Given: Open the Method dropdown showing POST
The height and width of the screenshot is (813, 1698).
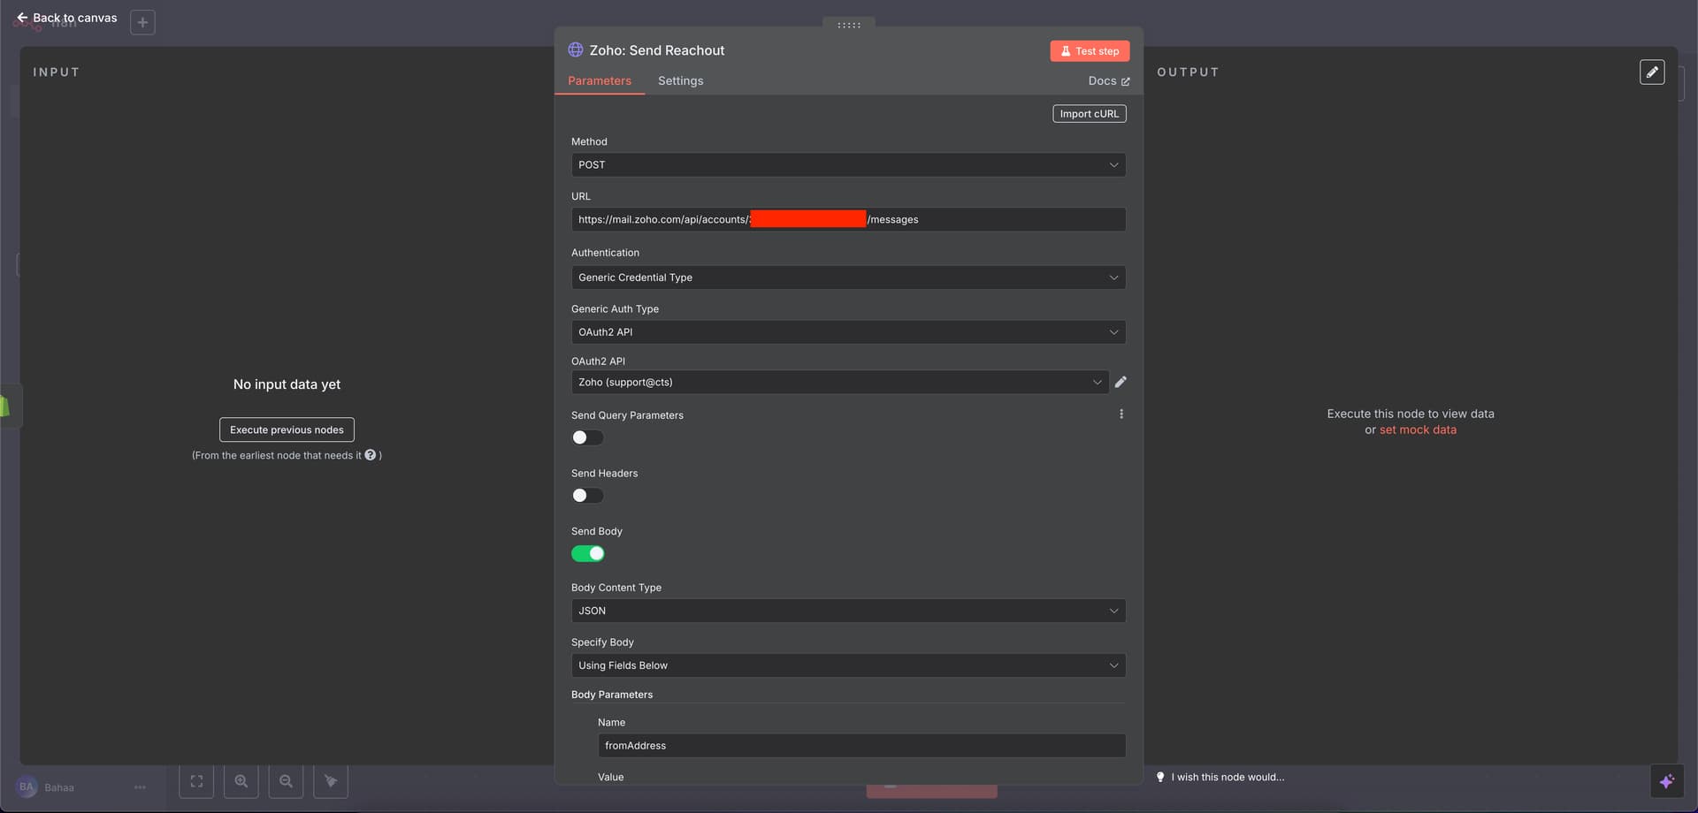Looking at the screenshot, I should [x=848, y=165].
